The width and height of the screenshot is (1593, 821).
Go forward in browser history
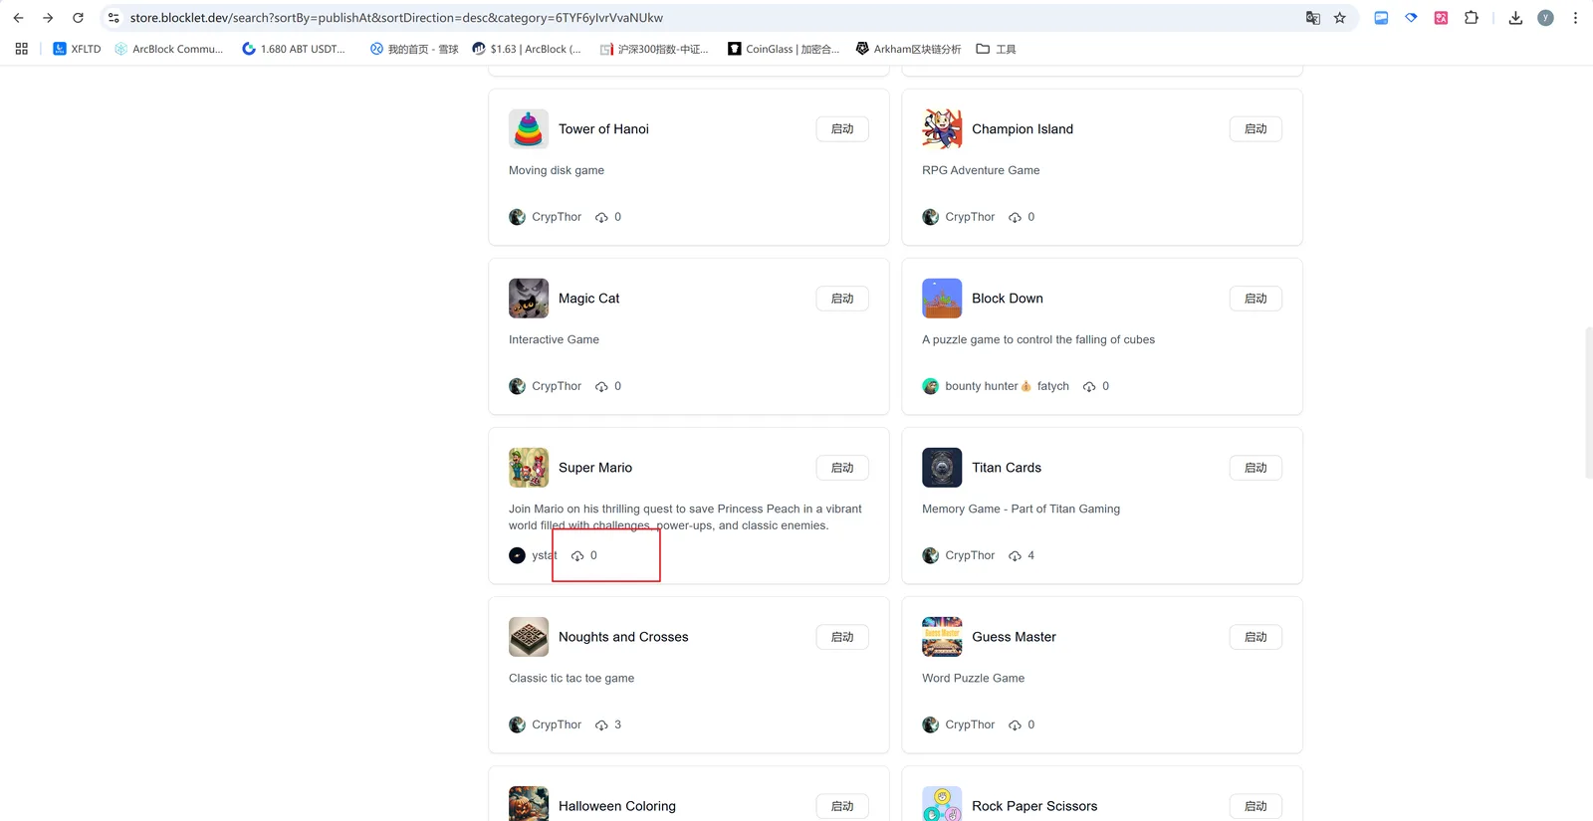[48, 18]
